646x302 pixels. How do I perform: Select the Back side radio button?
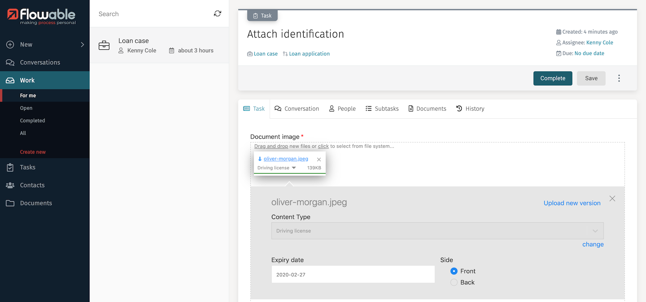[454, 282]
